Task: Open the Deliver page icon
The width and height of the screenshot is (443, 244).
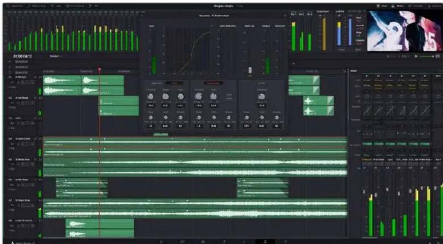Action: [285, 241]
